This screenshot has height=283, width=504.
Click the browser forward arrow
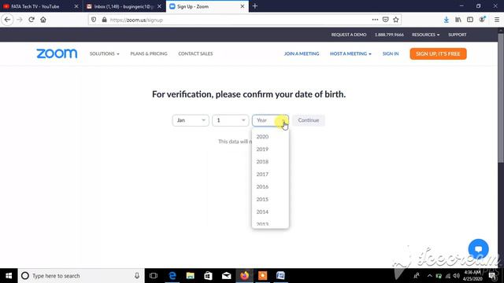point(20,20)
